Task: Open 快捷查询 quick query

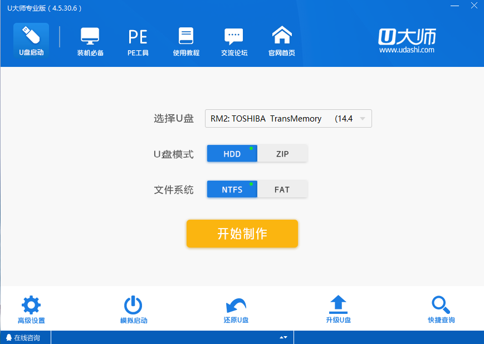Action: click(x=441, y=308)
